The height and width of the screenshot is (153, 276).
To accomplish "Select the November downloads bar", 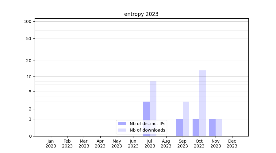I will 219,128.
